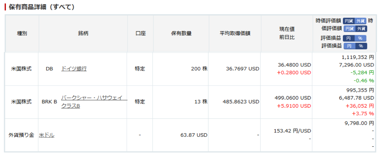The height and width of the screenshot is (154, 378).
Task: Switch 時価評価額 display to 外貨 currency
Action: coord(360,21)
